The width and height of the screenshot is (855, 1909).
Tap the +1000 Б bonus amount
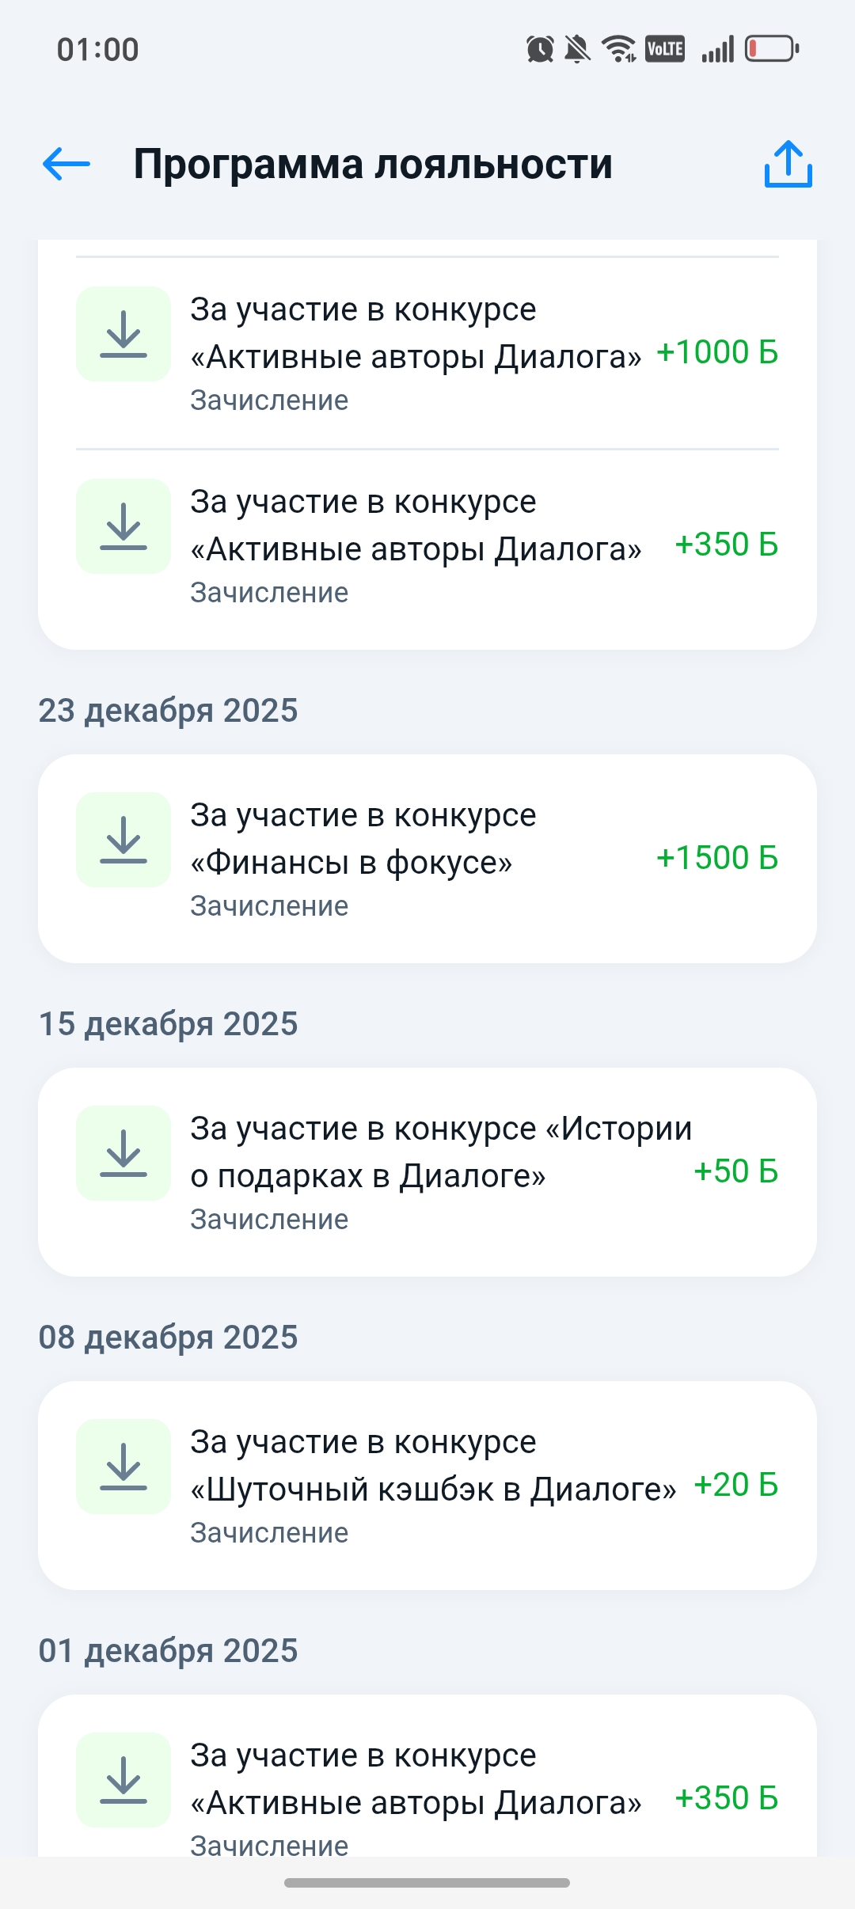click(717, 352)
